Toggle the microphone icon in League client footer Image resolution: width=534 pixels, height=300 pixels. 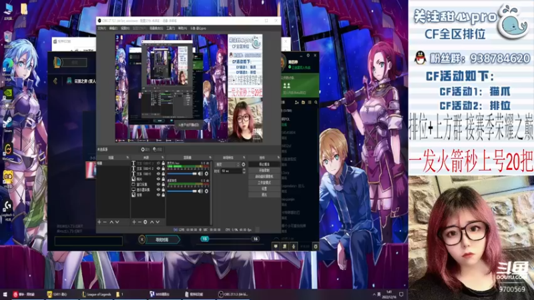(x=294, y=246)
